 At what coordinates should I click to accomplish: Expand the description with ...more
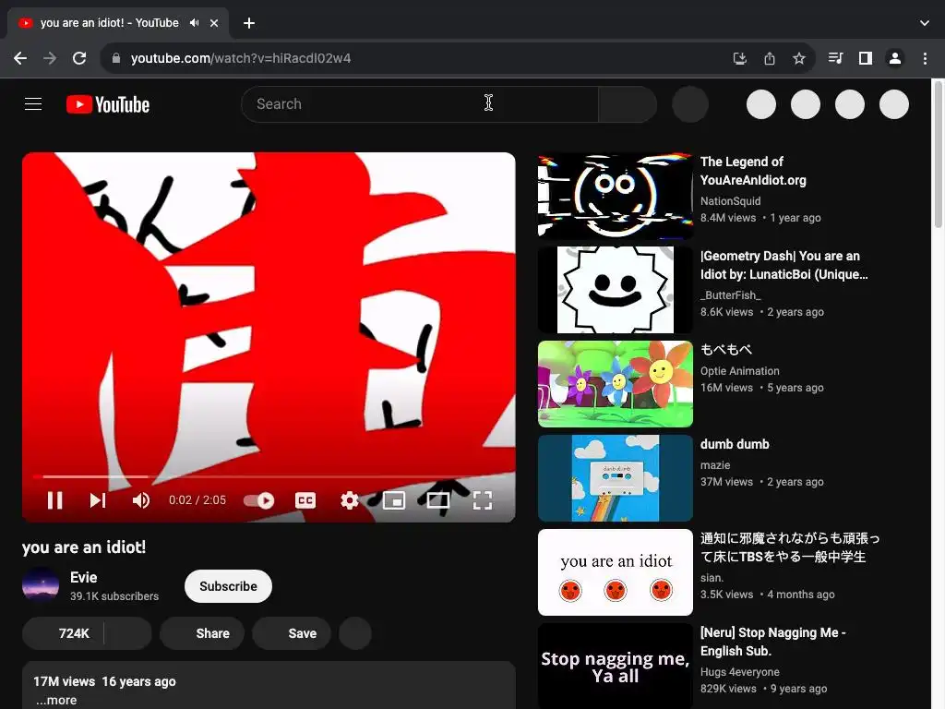click(x=56, y=700)
